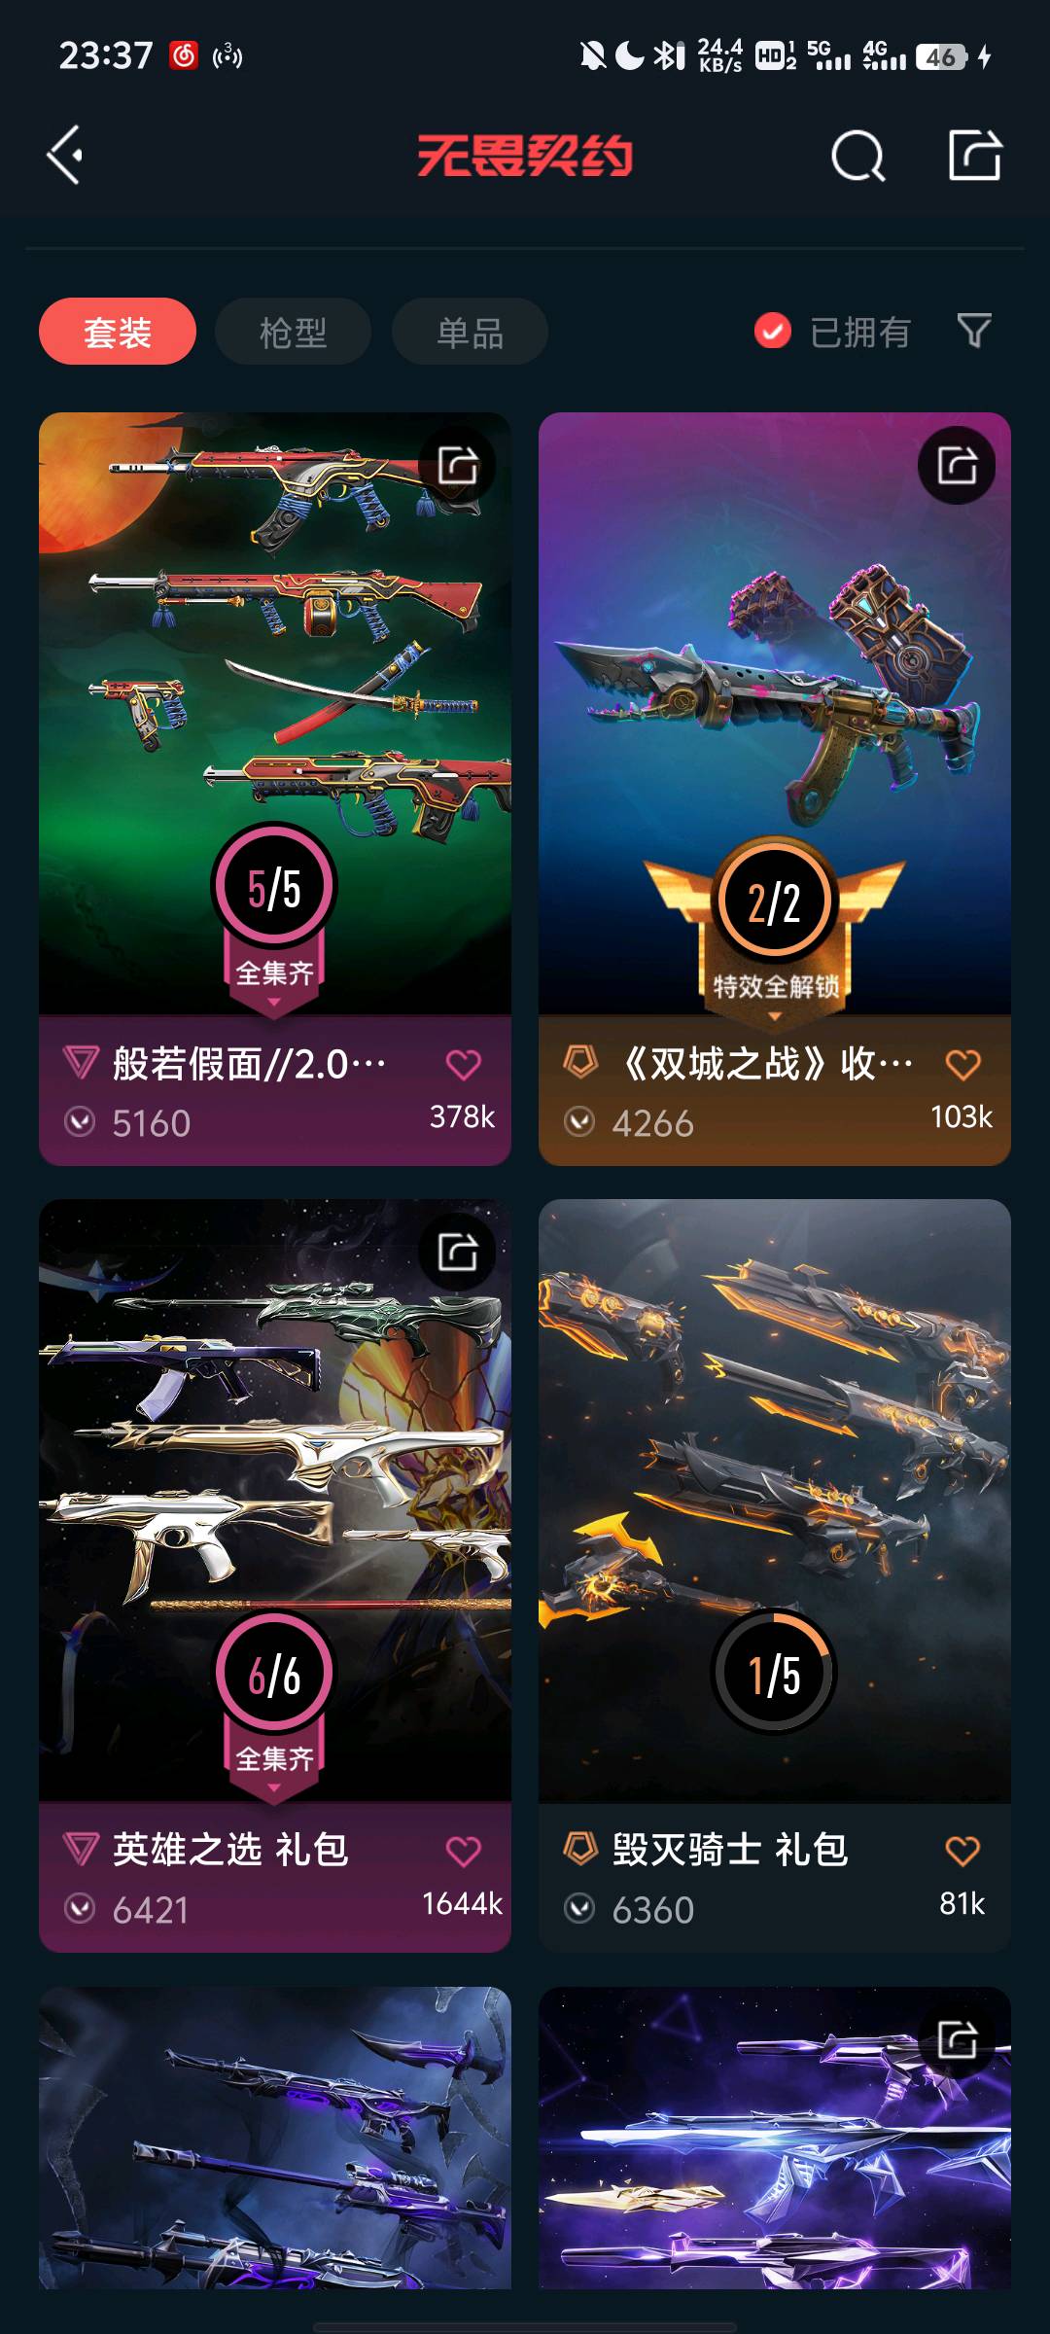Select the 套装 tab button
This screenshot has width=1050, height=2334.
pos(118,332)
